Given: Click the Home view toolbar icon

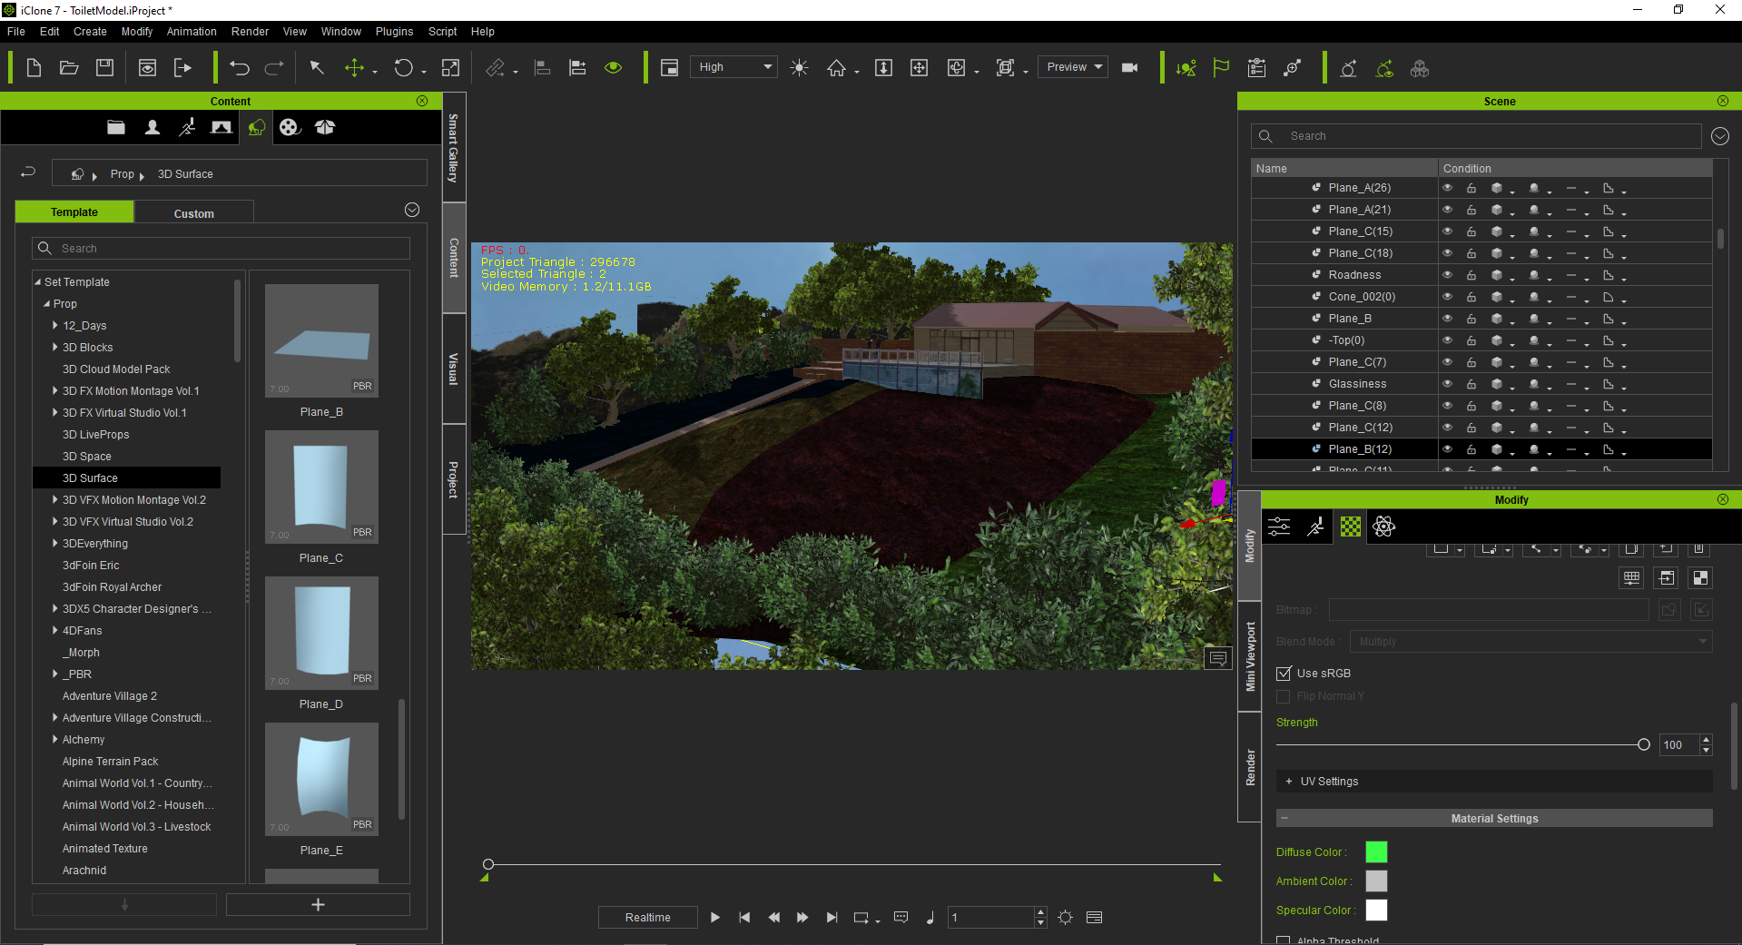Looking at the screenshot, I should click(x=836, y=68).
